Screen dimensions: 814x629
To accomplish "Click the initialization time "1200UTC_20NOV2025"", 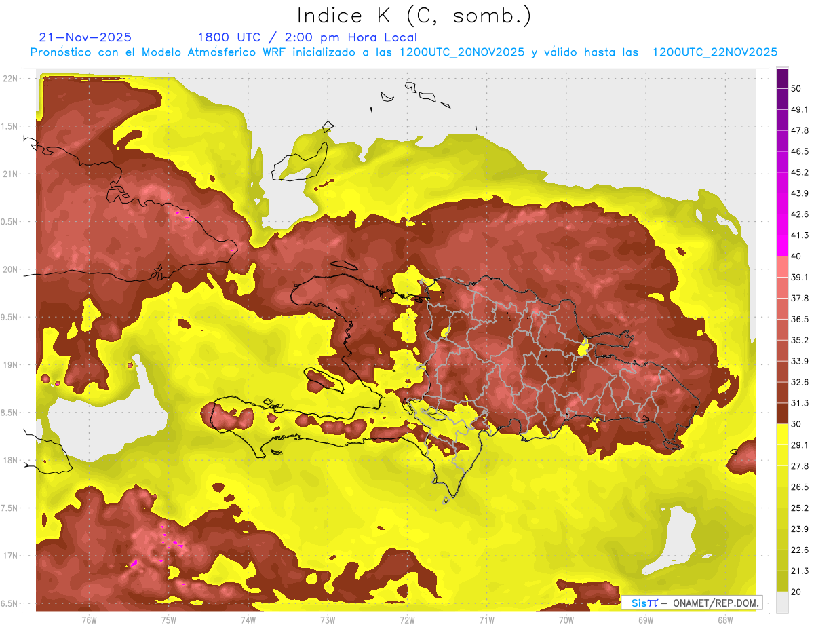I will tap(462, 52).
